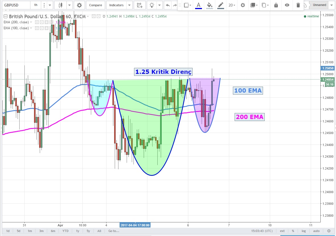Click the add alert clock icon
This screenshot has height=236, width=336.
[x=139, y=5]
